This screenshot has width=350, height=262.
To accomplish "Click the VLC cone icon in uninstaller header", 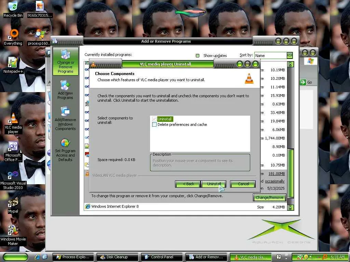I will click(x=249, y=78).
